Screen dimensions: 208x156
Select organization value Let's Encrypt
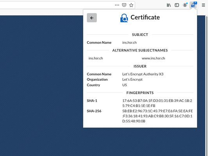click(132, 80)
